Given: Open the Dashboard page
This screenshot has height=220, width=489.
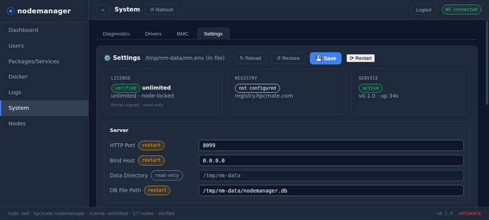Looking at the screenshot, I should pyautogui.click(x=44, y=30).
